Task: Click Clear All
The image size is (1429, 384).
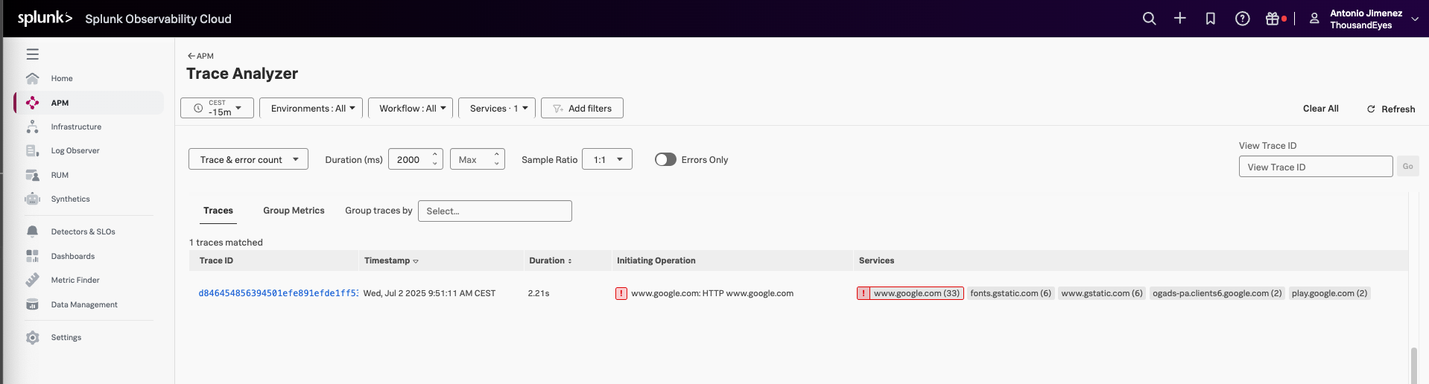Action: (x=1320, y=109)
